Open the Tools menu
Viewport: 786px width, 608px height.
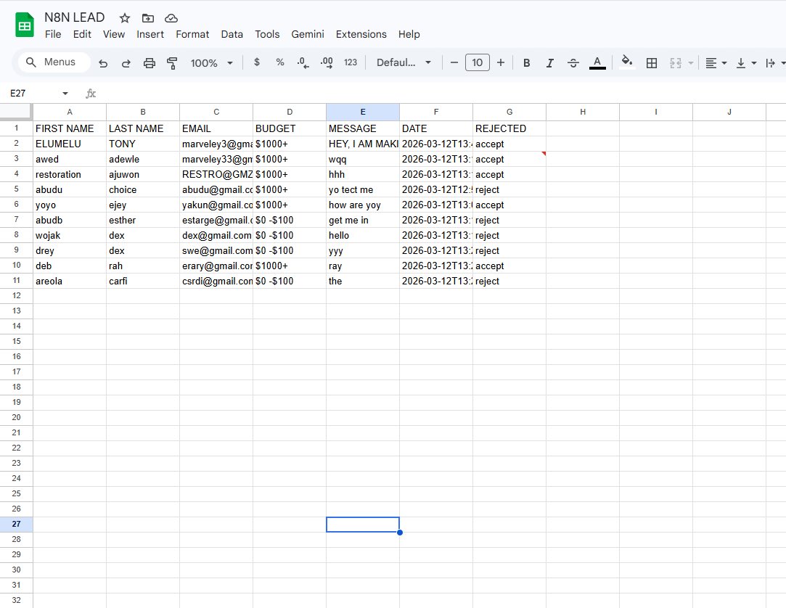click(x=267, y=34)
